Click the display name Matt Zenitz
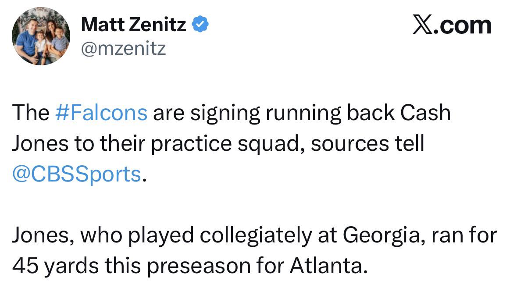This screenshot has width=517, height=306. (x=134, y=25)
